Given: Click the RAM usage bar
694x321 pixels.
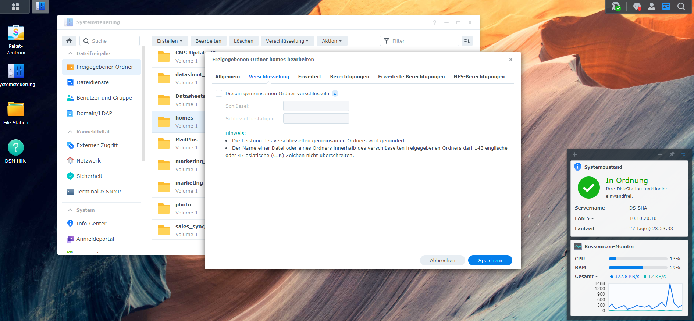Looking at the screenshot, I should (638, 268).
